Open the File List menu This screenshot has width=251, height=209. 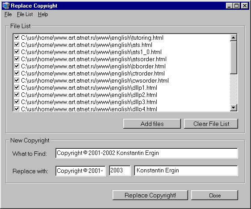[x=25, y=14]
